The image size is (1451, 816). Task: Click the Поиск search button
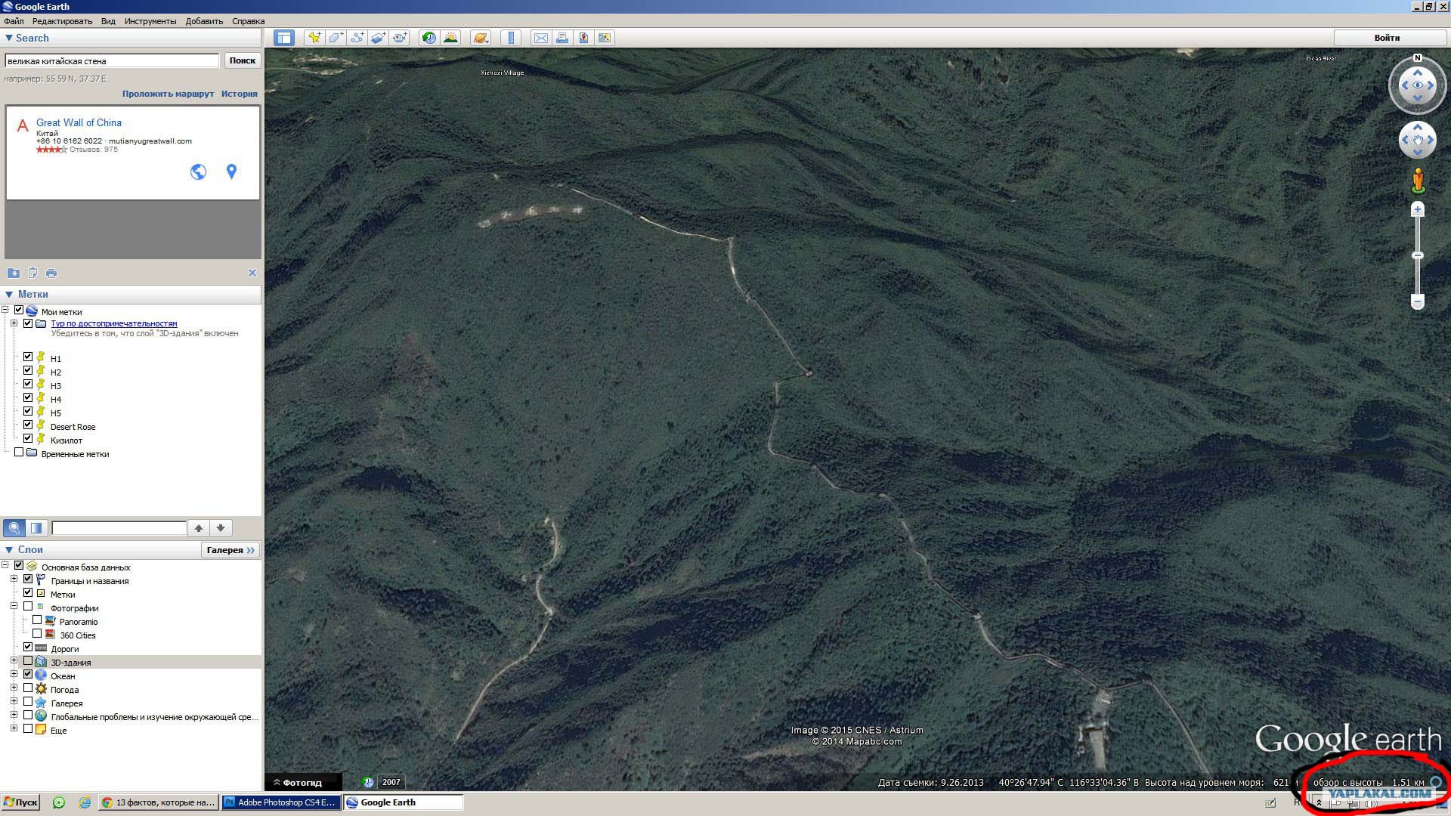243,60
